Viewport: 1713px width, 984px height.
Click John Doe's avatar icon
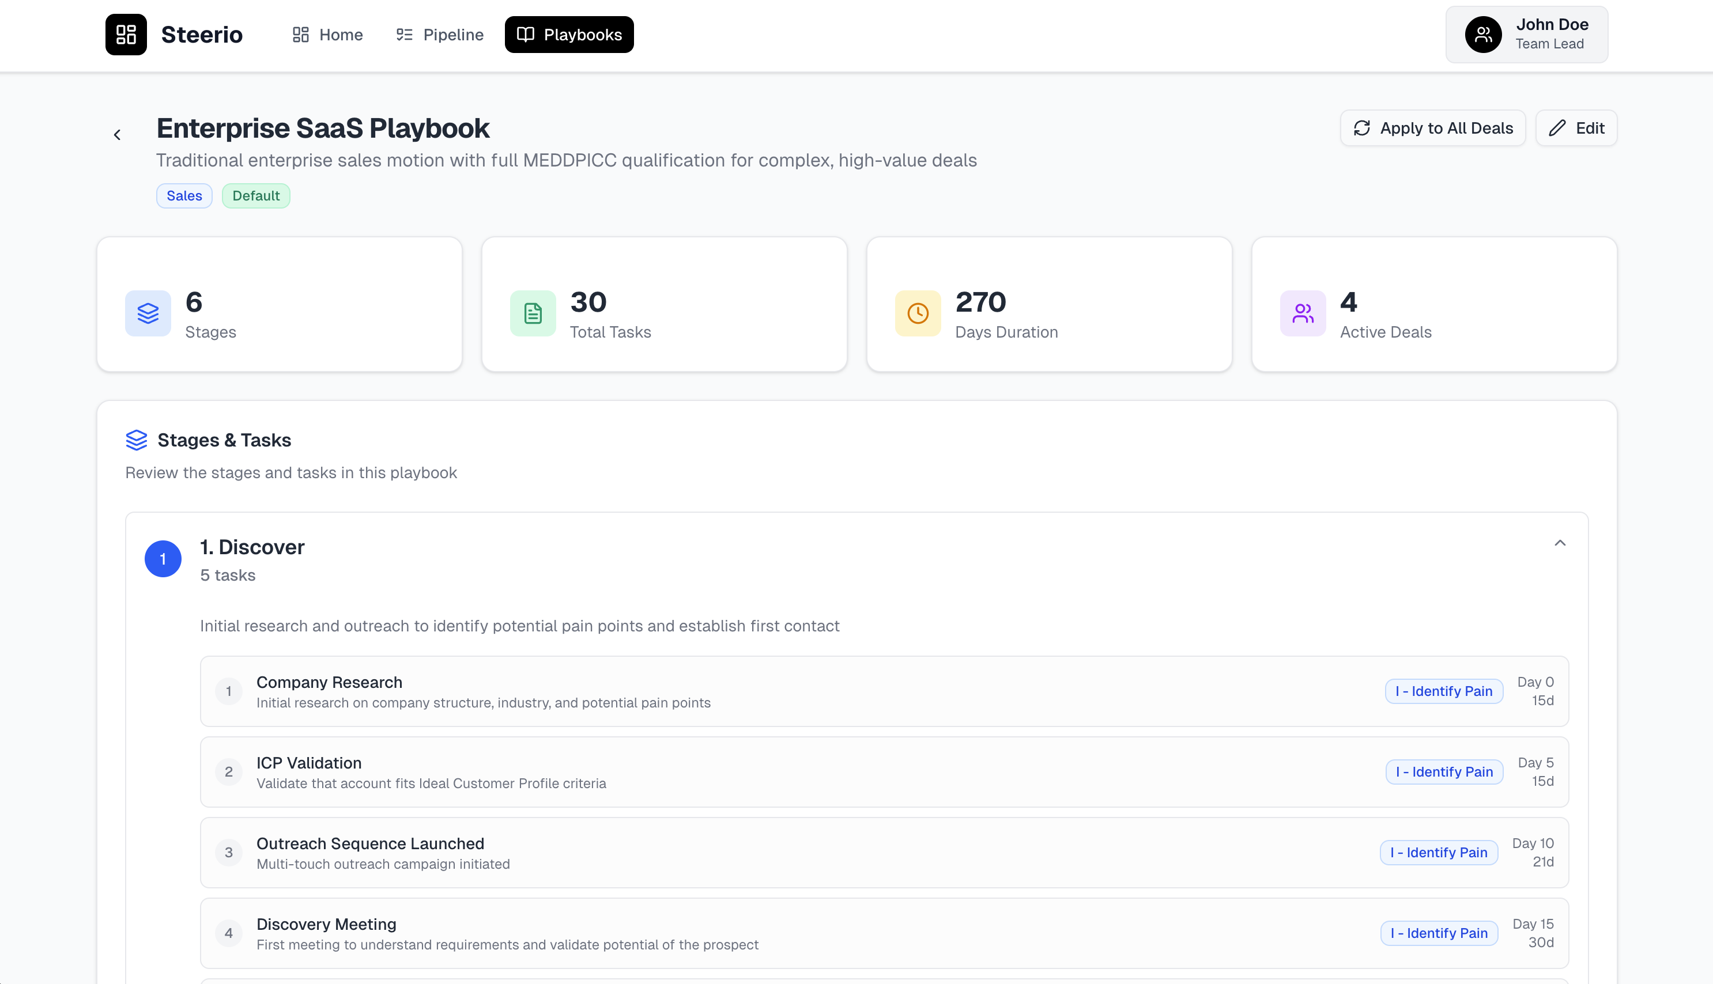1484,34
